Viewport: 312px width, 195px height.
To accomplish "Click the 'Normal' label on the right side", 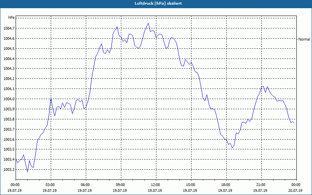I will pyautogui.click(x=304, y=39).
